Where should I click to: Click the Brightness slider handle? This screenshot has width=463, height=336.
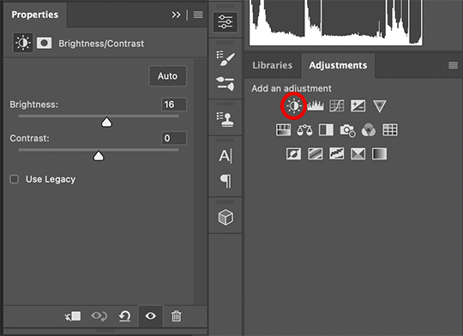click(106, 123)
